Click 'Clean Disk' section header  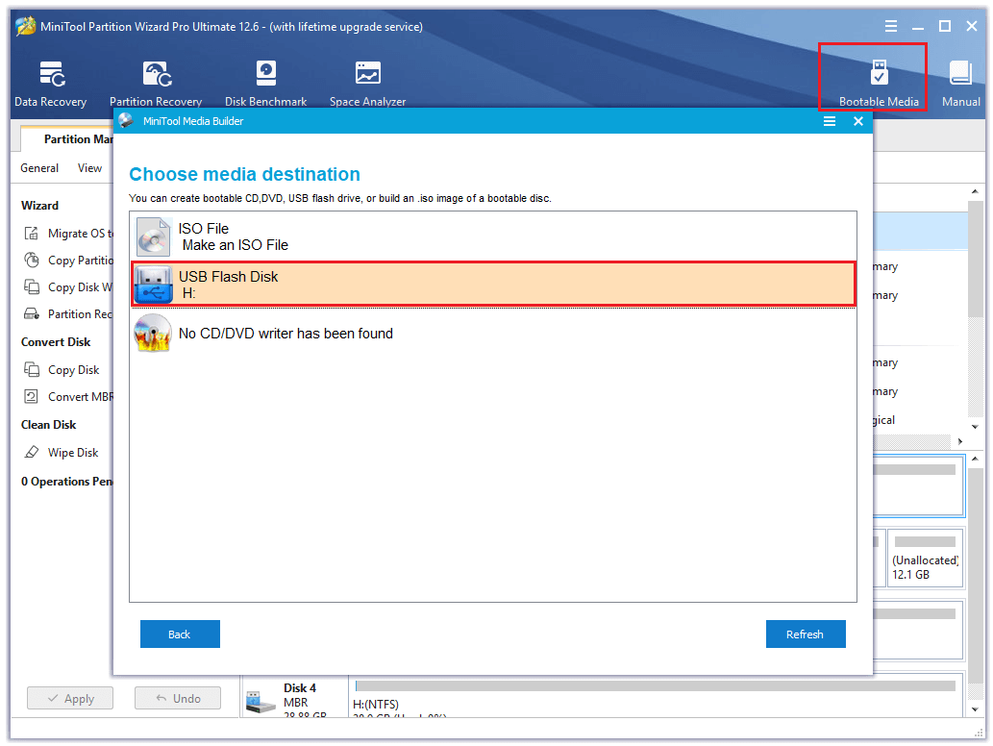[49, 424]
